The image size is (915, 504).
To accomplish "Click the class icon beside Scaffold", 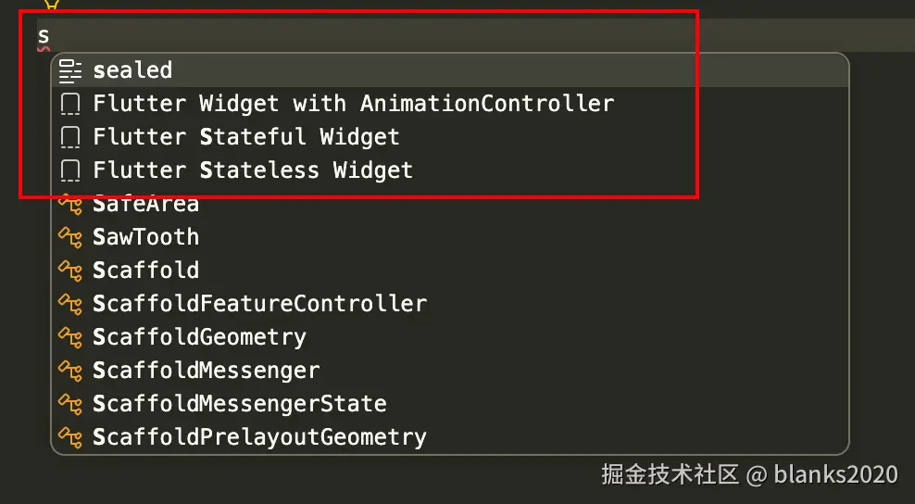I will tap(70, 271).
